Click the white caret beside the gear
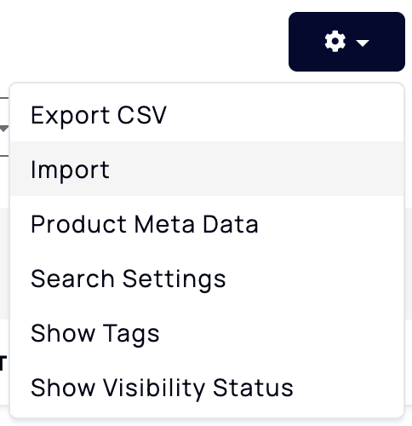The height and width of the screenshot is (426, 412). (x=363, y=43)
